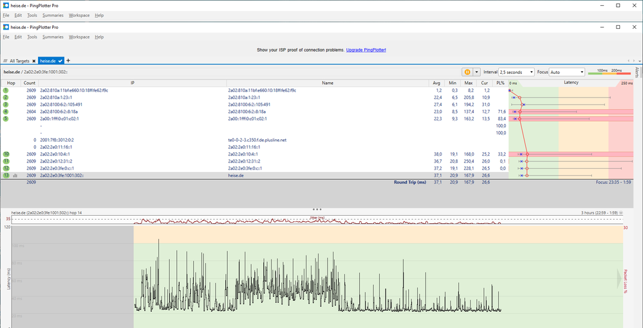Open the Summaries menu
Viewport: 643px width, 328px height.
pyautogui.click(x=53, y=37)
